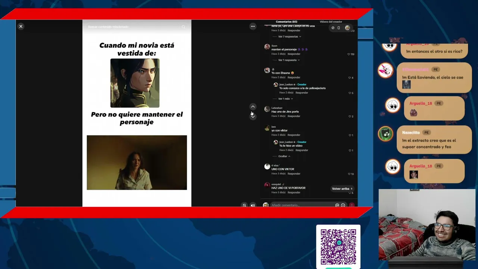Expand 'Ver 1 más' replies

[x=285, y=99]
